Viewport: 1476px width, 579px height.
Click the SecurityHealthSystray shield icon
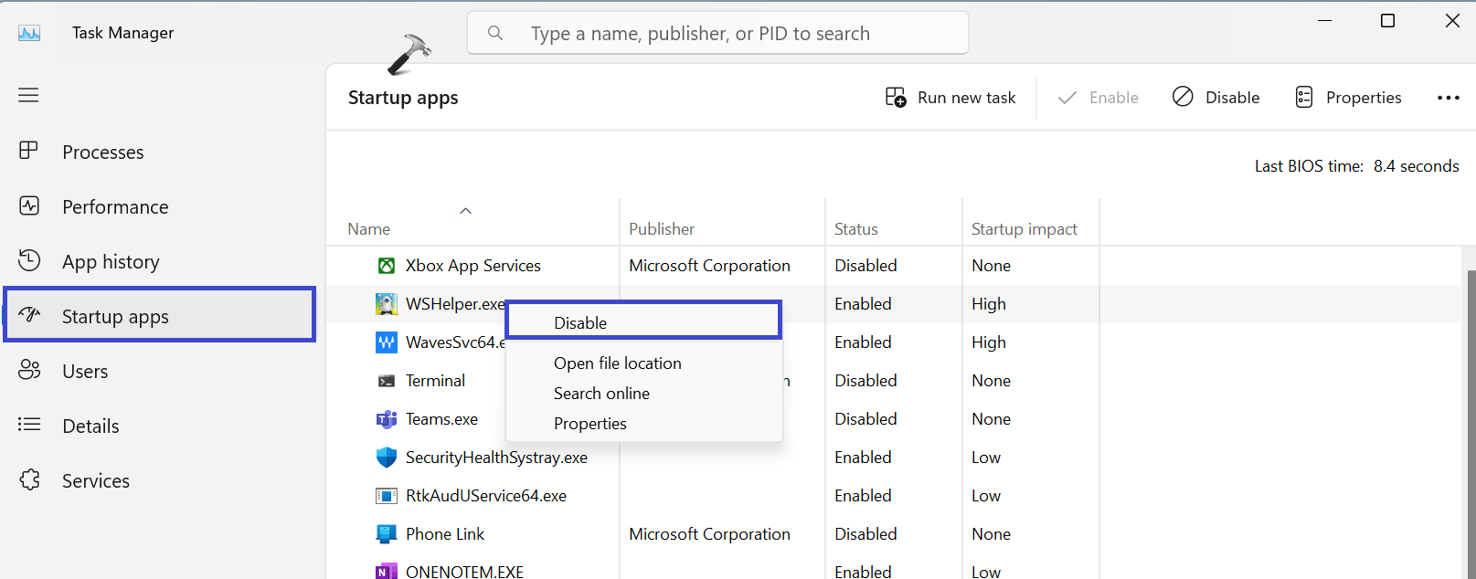pyautogui.click(x=387, y=458)
